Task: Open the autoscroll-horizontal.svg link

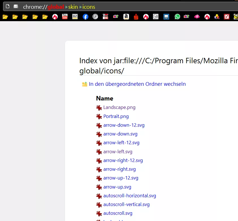Action: (x=130, y=196)
